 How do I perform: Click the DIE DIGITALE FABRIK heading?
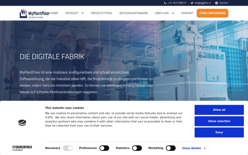tap(52, 57)
